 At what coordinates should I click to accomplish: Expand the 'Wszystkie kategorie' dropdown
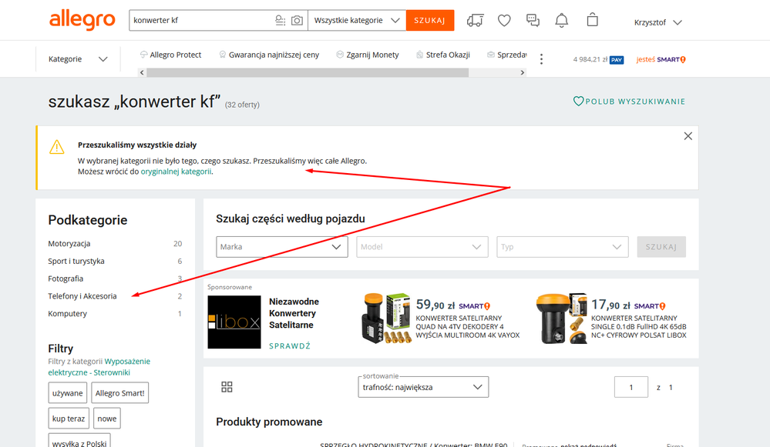point(357,21)
